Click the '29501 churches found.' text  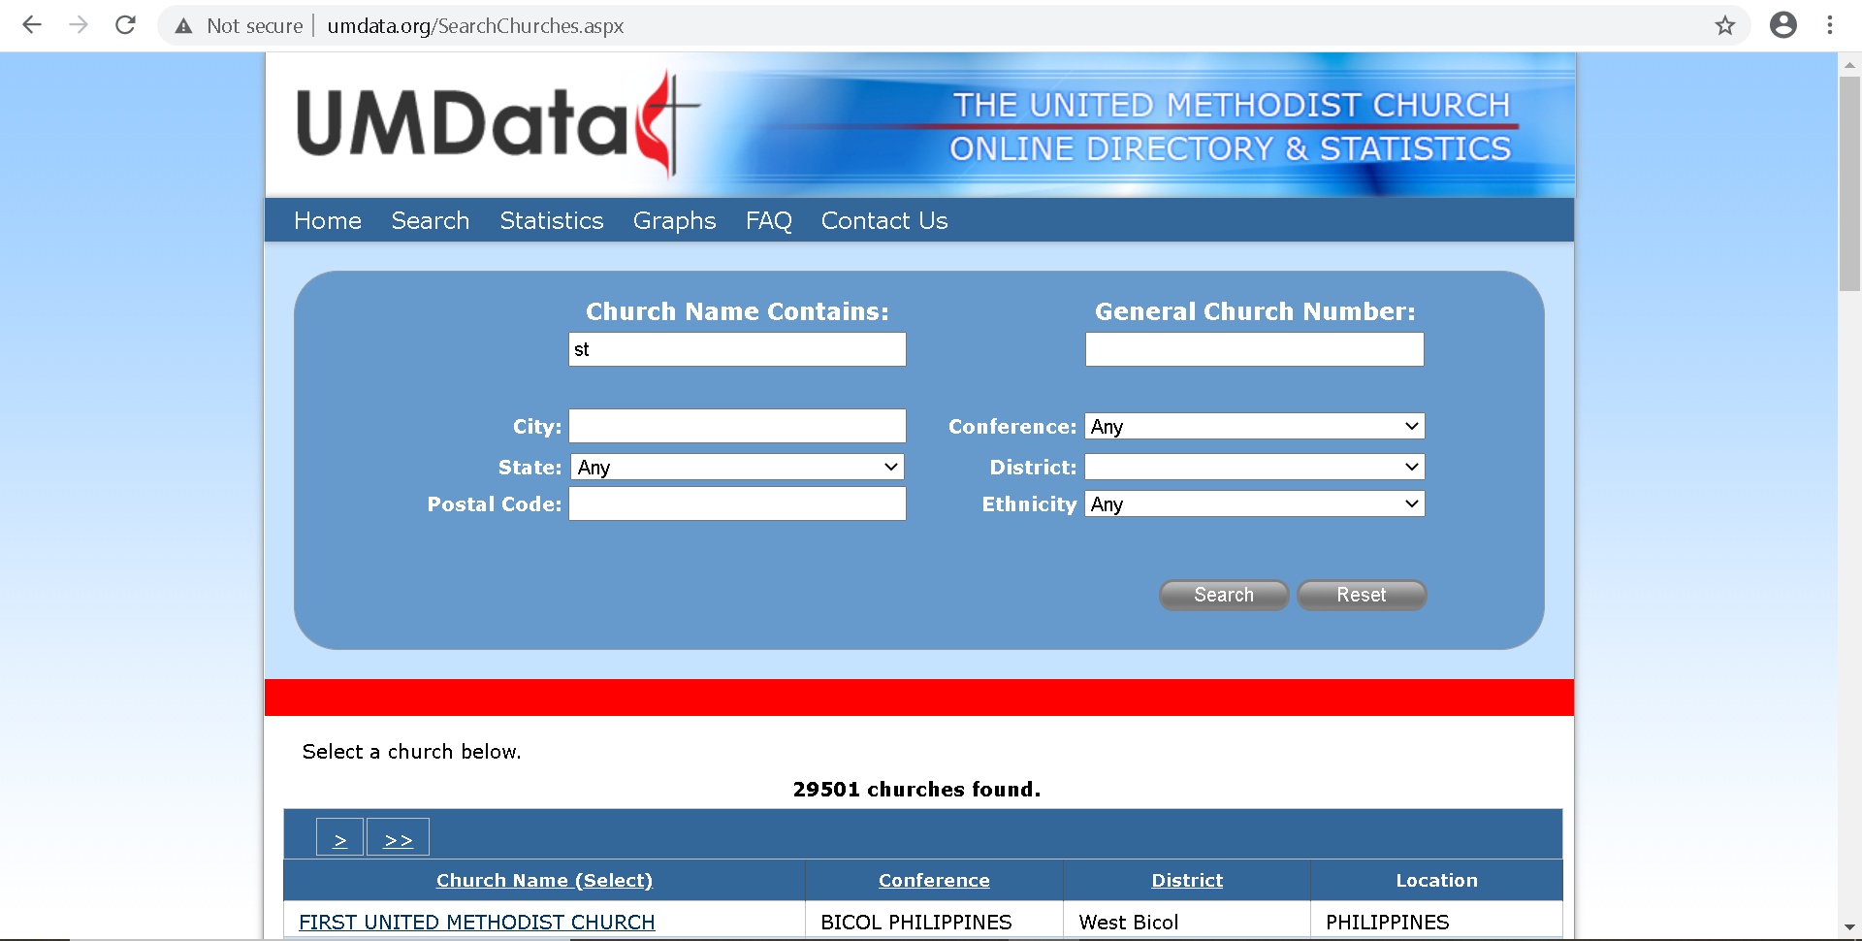click(x=916, y=790)
